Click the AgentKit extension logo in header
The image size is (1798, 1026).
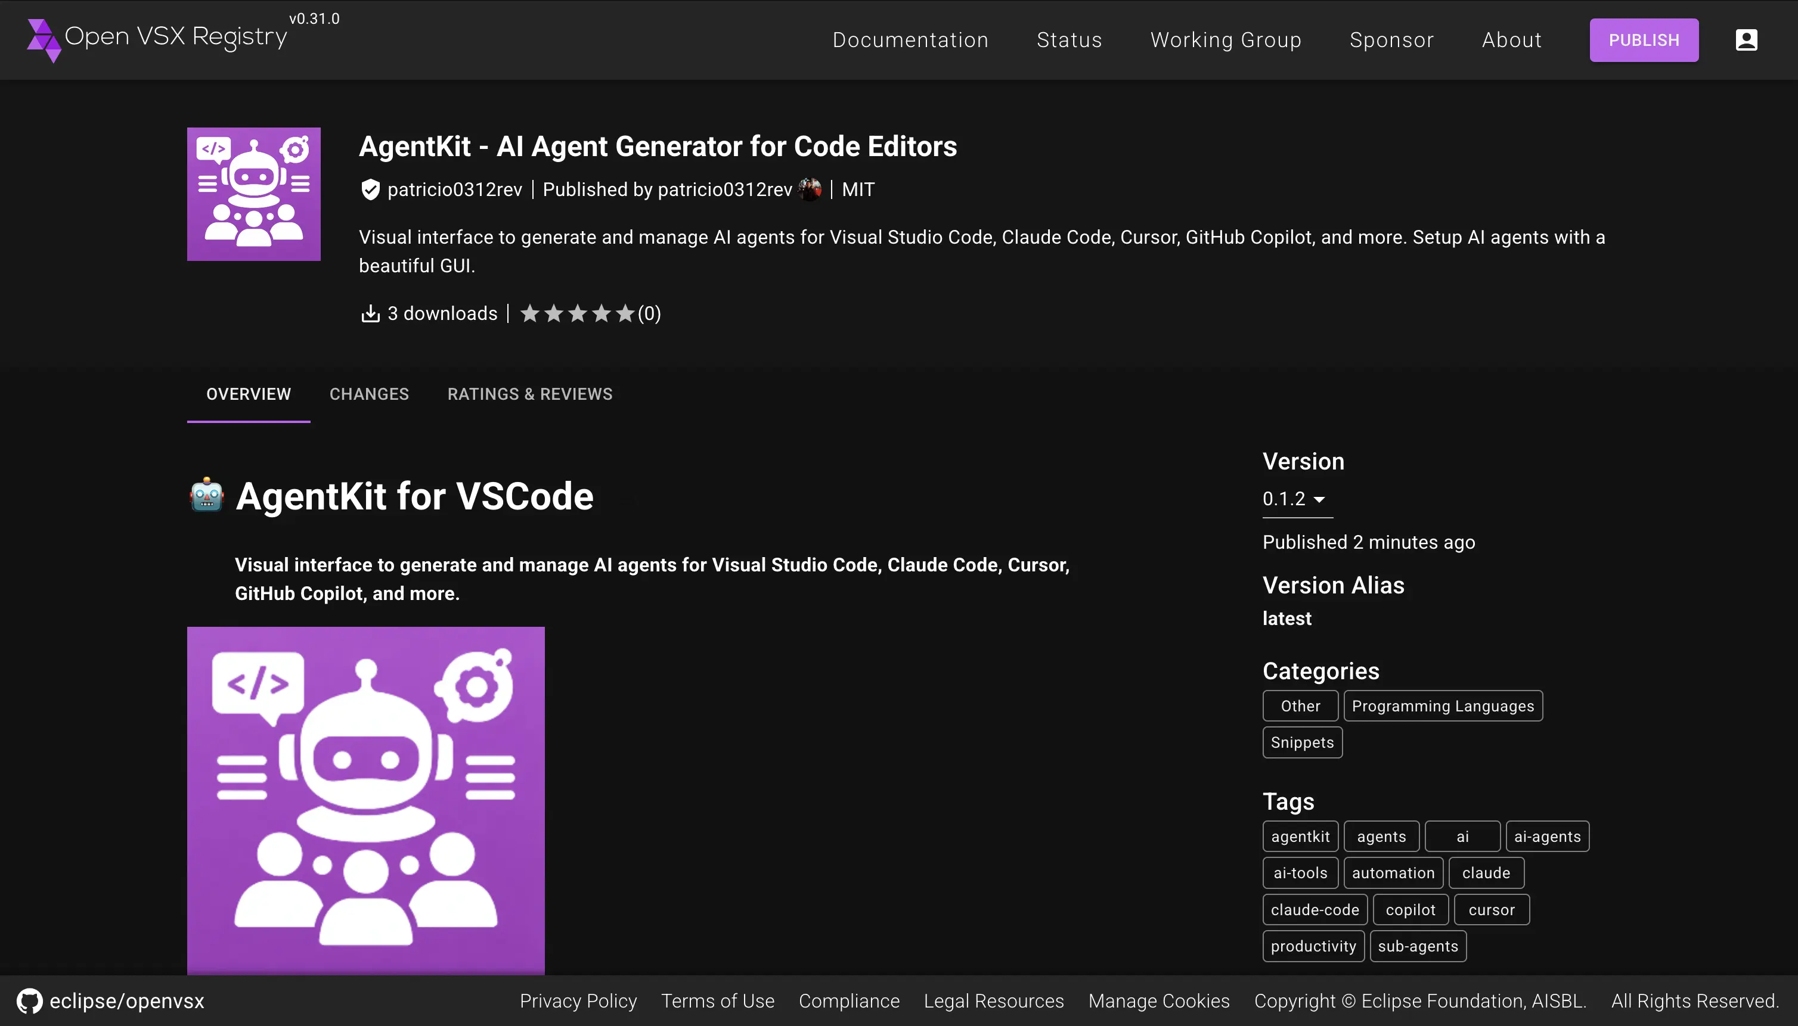pyautogui.click(x=254, y=194)
